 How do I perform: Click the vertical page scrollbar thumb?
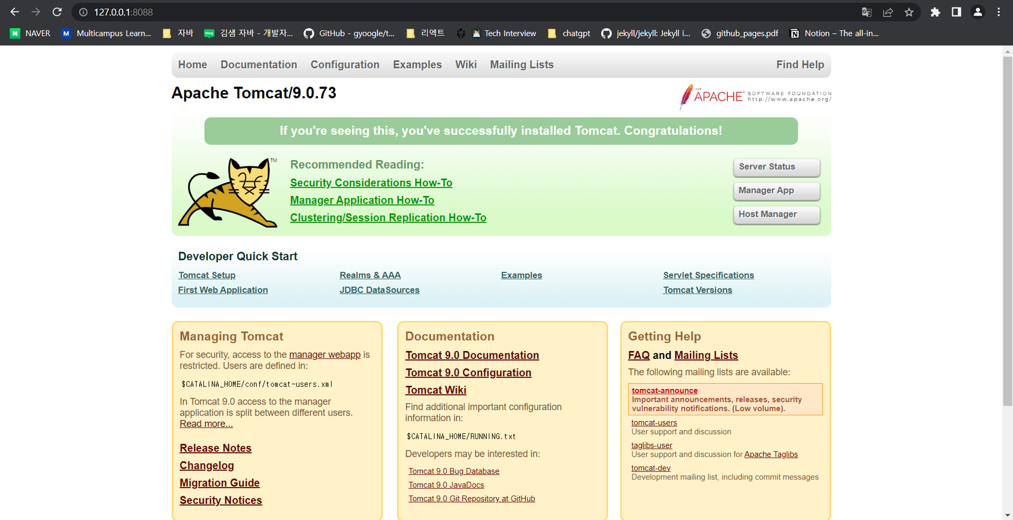[x=1007, y=230]
